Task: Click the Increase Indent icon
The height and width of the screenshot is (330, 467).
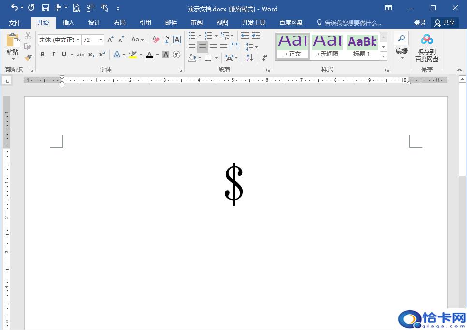Action: click(256, 36)
